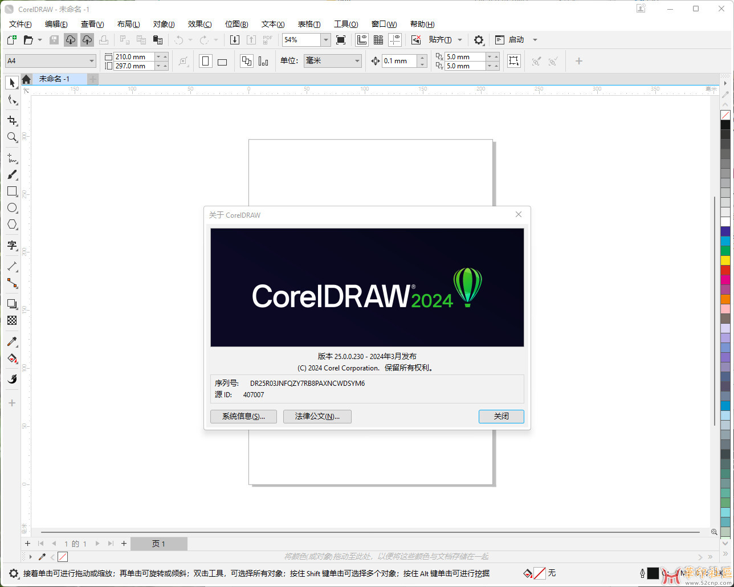
Task: Select the Polygon tool
Action: (x=12, y=225)
